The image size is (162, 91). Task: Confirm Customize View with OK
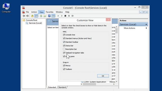(103, 76)
